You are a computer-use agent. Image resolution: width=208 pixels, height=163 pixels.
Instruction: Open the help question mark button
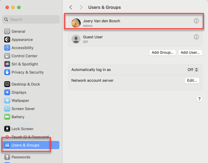[199, 99]
